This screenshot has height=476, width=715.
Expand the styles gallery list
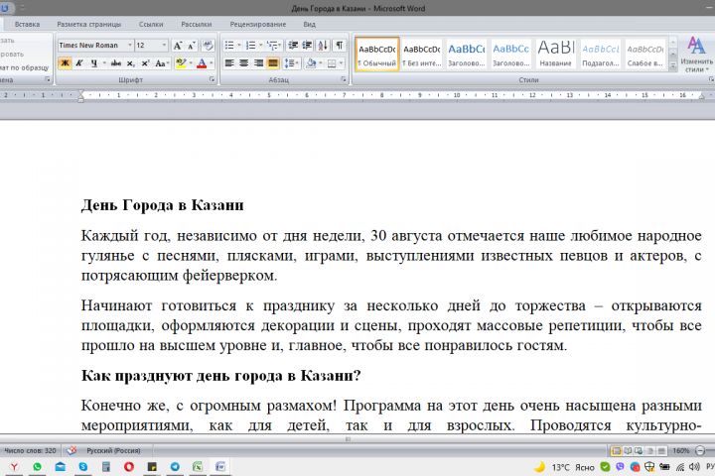pyautogui.click(x=673, y=66)
